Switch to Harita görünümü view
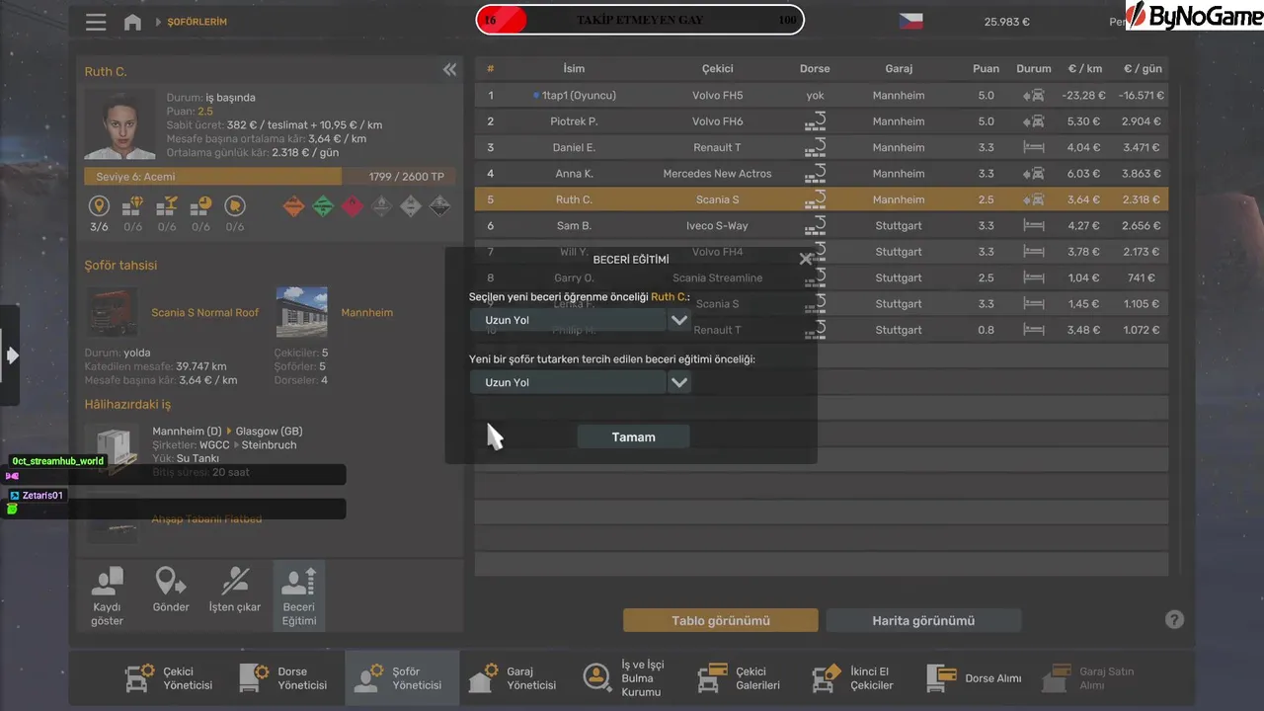 click(923, 620)
